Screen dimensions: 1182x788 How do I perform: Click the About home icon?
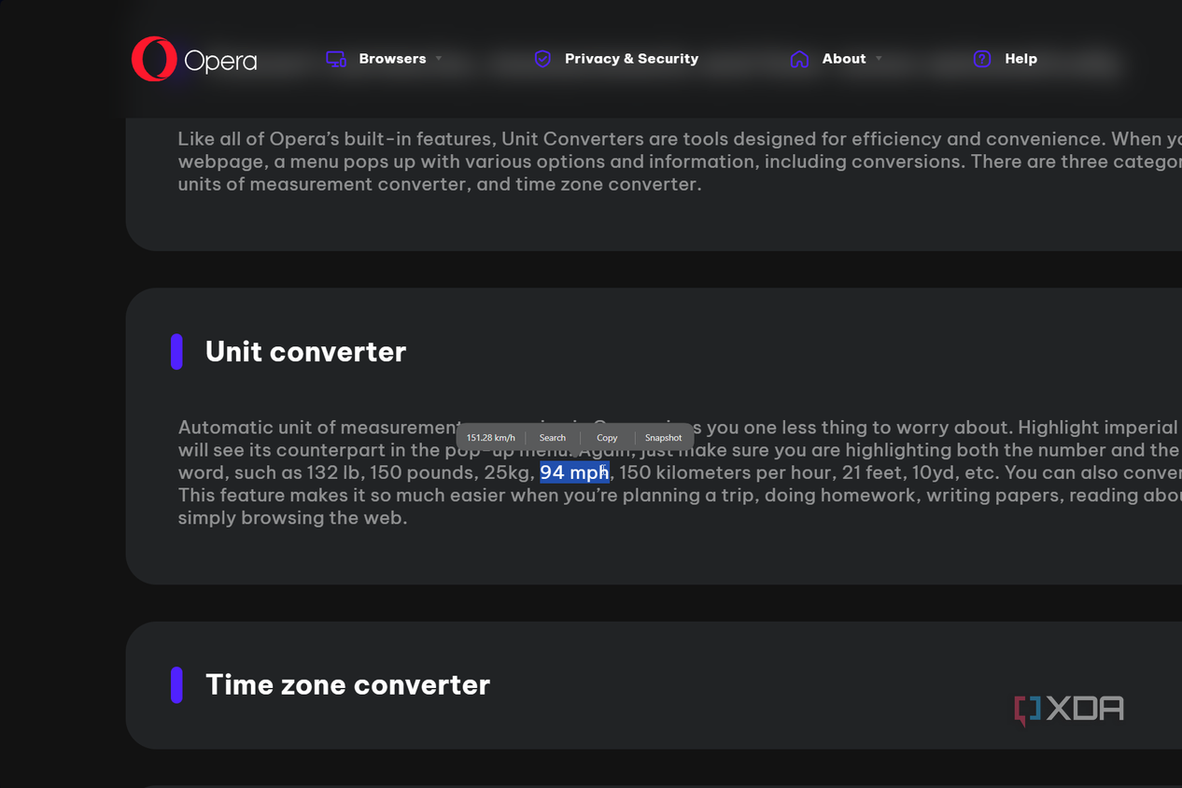[x=799, y=59]
